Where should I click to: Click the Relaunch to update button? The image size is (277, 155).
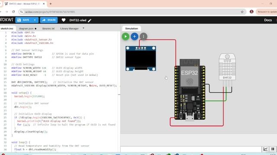(267, 12)
